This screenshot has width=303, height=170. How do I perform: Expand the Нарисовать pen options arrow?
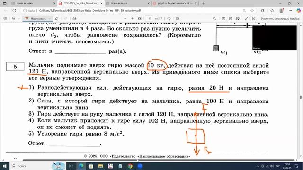tap(50, 19)
